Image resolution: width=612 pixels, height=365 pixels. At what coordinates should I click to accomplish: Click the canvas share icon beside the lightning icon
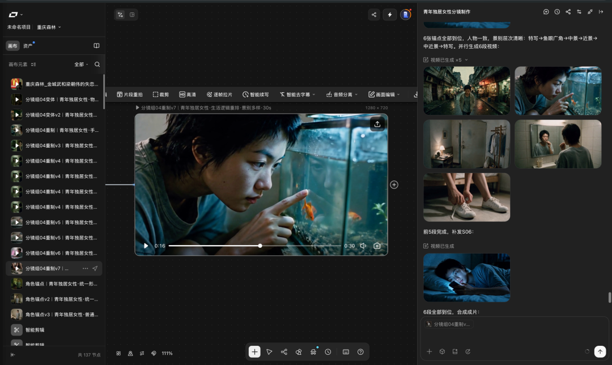coord(374,15)
